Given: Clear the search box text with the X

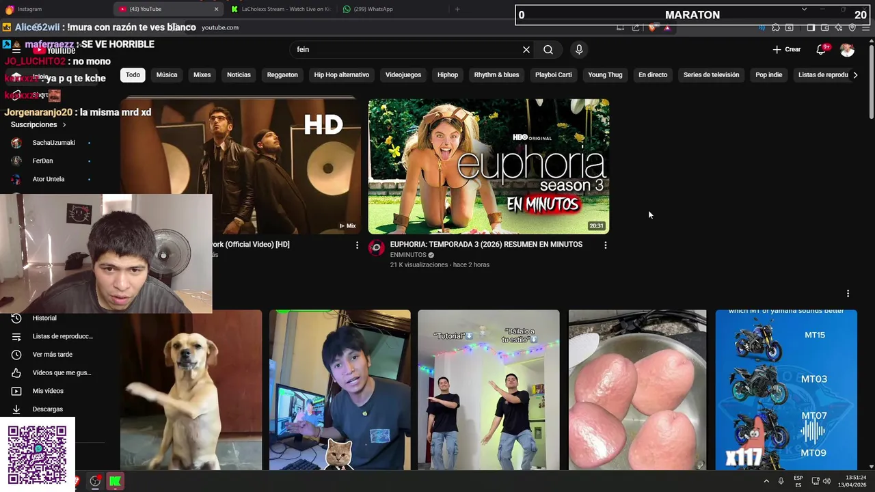Looking at the screenshot, I should 526,49.
